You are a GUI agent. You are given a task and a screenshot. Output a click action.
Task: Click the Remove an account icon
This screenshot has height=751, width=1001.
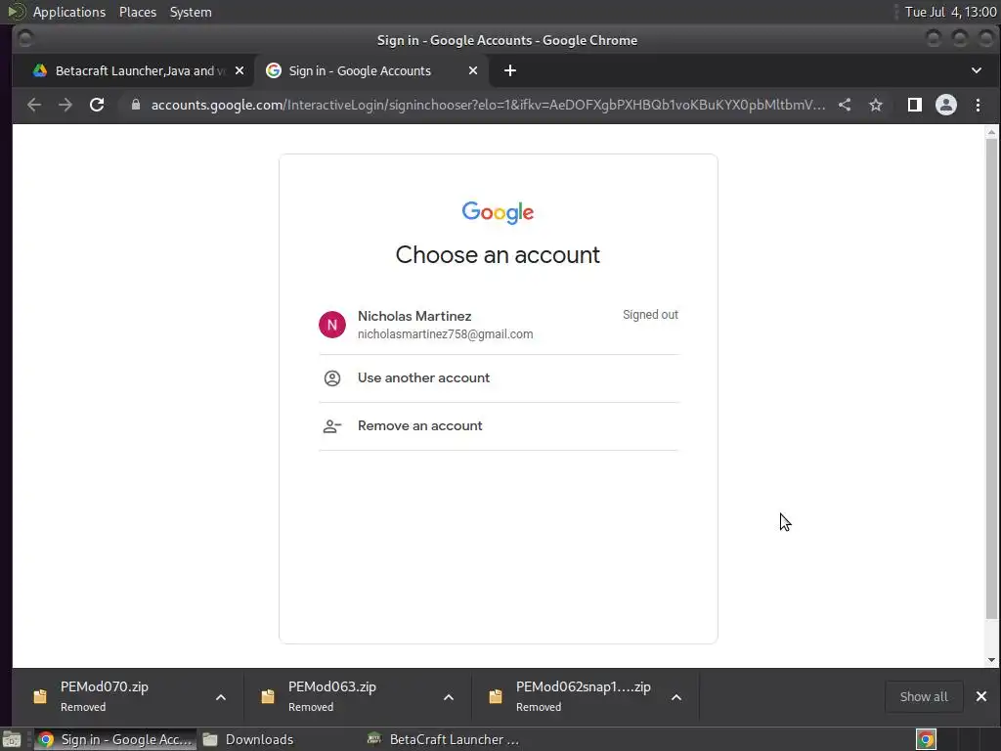332,426
